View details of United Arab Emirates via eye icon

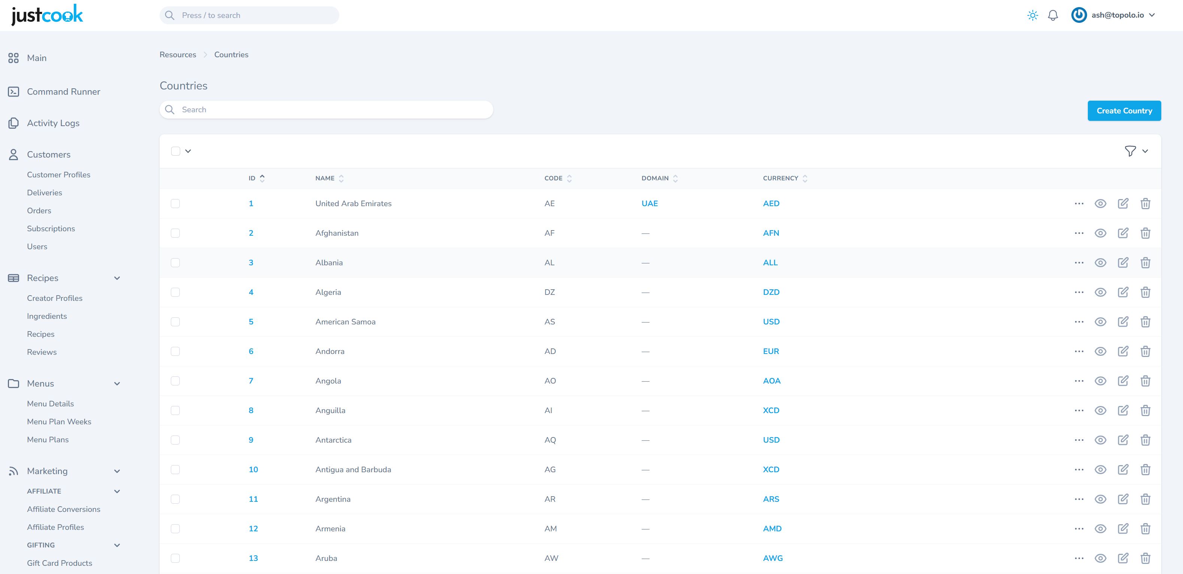(x=1100, y=203)
